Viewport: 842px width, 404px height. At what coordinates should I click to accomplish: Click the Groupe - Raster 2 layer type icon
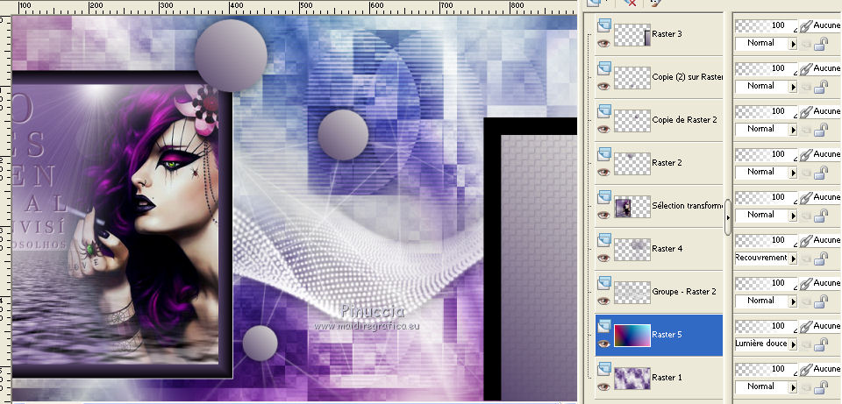click(604, 282)
